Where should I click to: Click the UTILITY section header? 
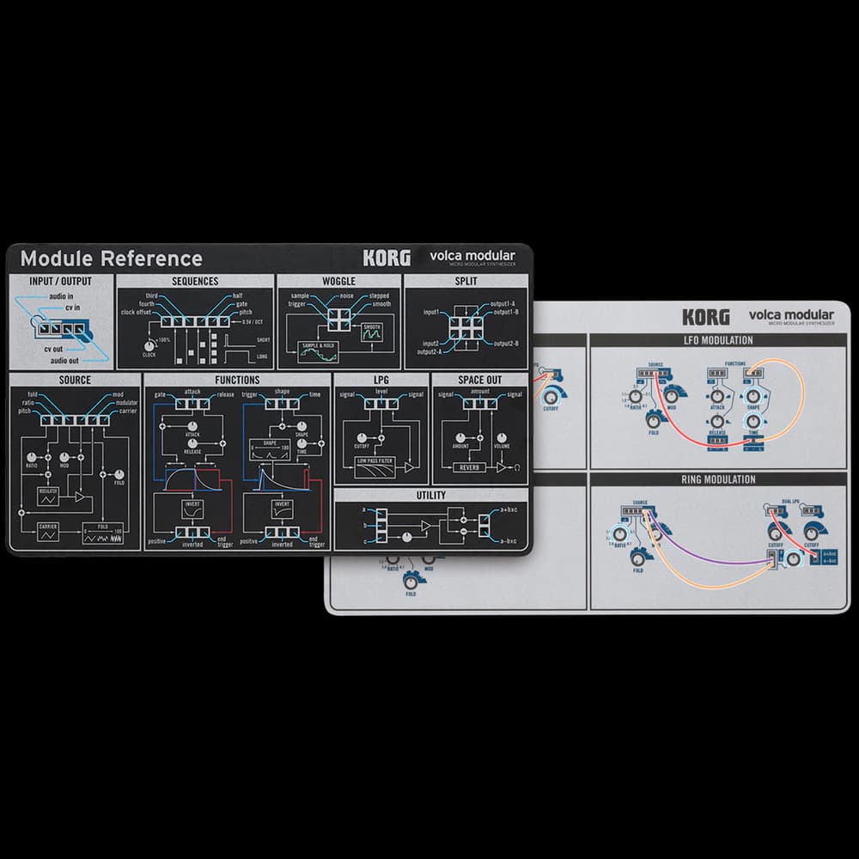coord(430,496)
